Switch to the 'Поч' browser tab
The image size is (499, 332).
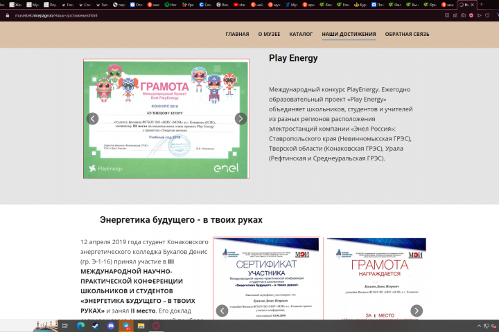click(x=377, y=5)
